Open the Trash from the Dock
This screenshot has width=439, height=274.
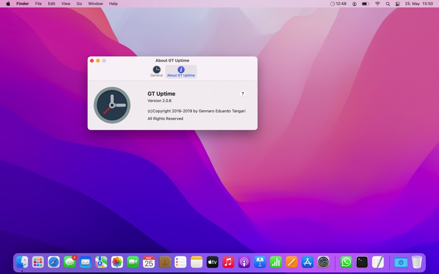(x=416, y=262)
